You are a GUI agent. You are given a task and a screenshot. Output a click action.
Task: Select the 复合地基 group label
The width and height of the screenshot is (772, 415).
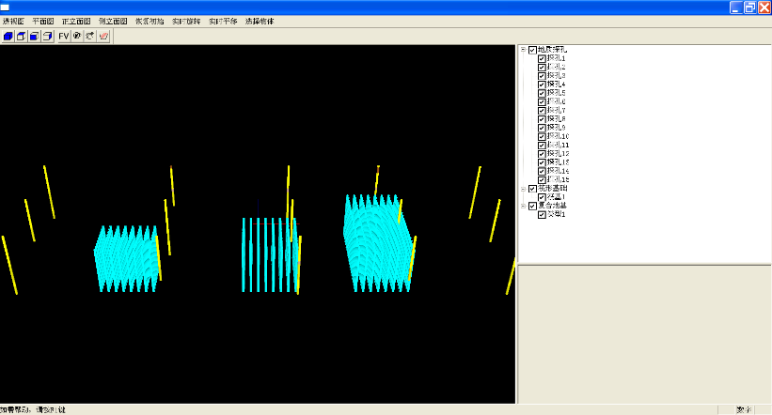552,206
